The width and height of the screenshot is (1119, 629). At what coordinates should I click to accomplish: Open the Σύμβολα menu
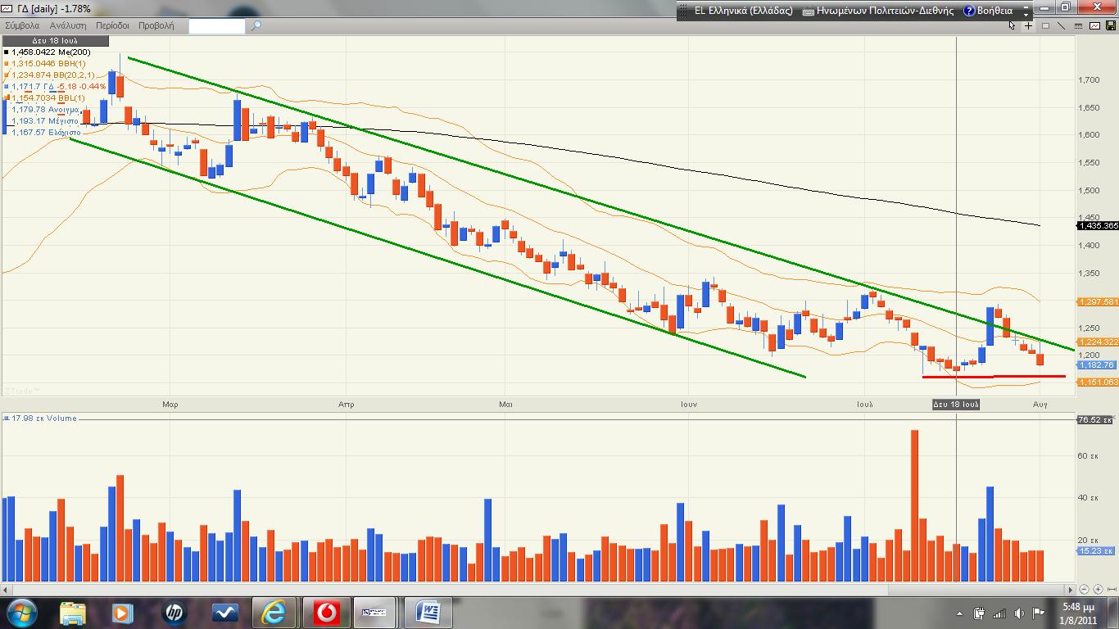22,25
